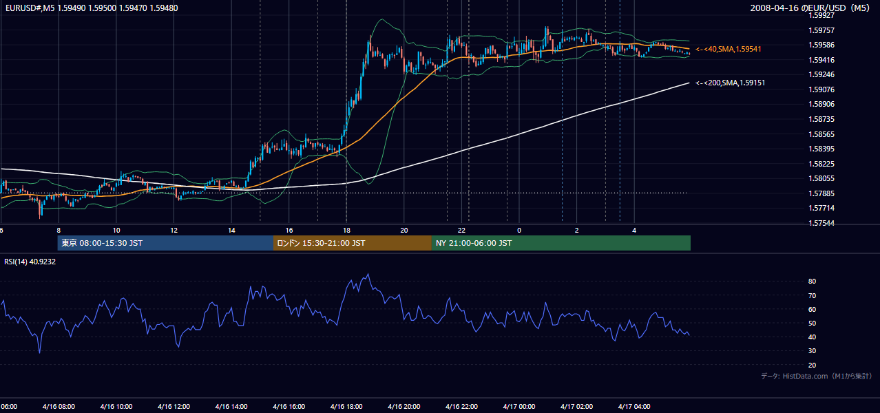
Task: Click the RSI(14) 40.9232 indicator label
Action: (30, 262)
